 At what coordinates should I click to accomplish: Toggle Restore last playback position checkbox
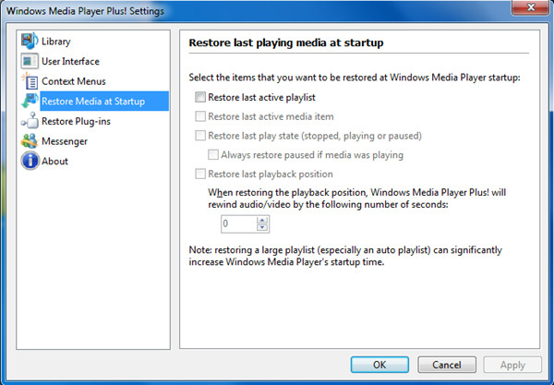200,174
